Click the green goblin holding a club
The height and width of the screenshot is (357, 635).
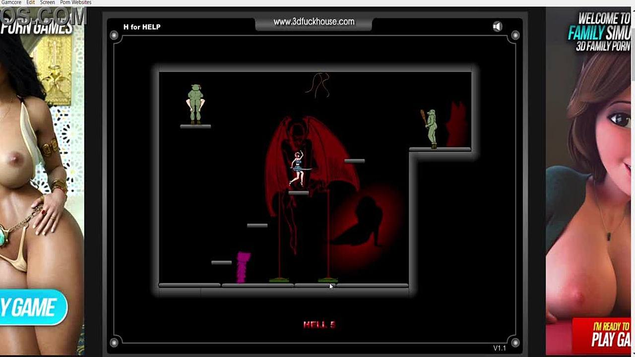431,128
